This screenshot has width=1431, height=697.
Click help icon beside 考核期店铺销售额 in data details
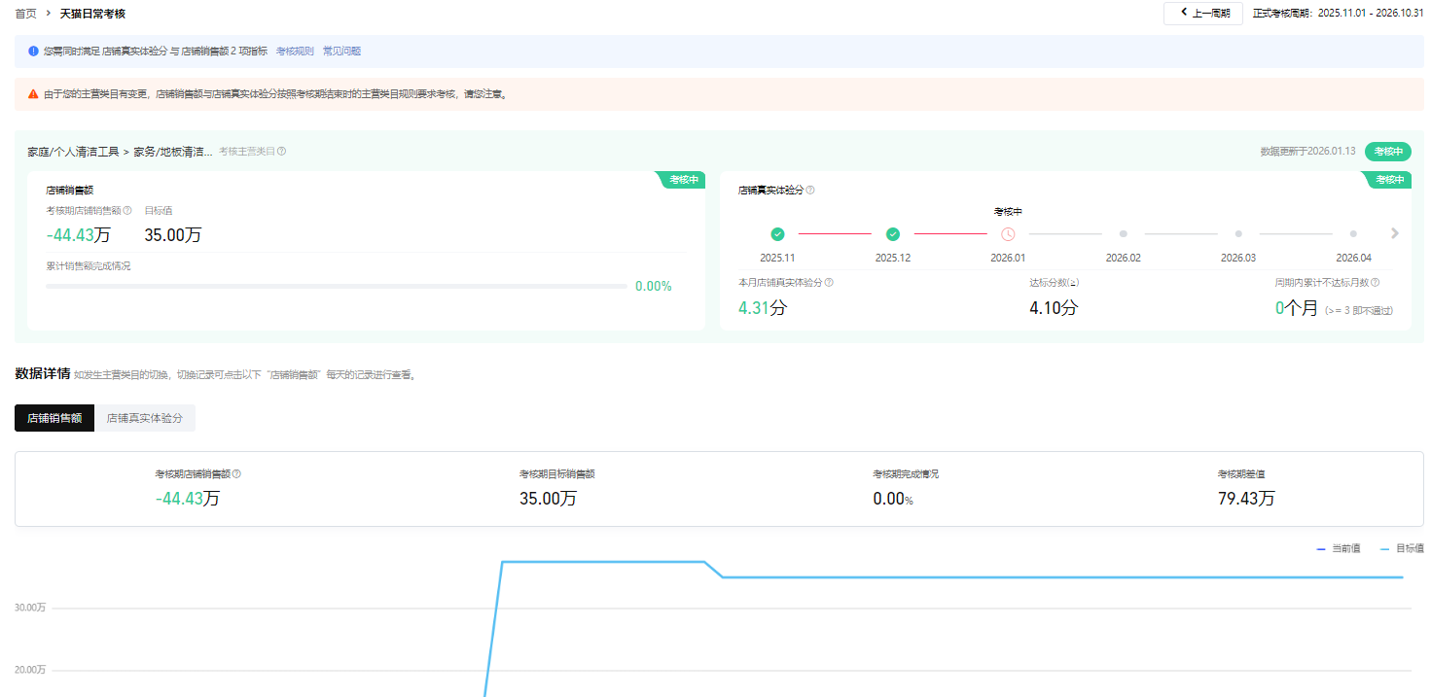[x=236, y=474]
